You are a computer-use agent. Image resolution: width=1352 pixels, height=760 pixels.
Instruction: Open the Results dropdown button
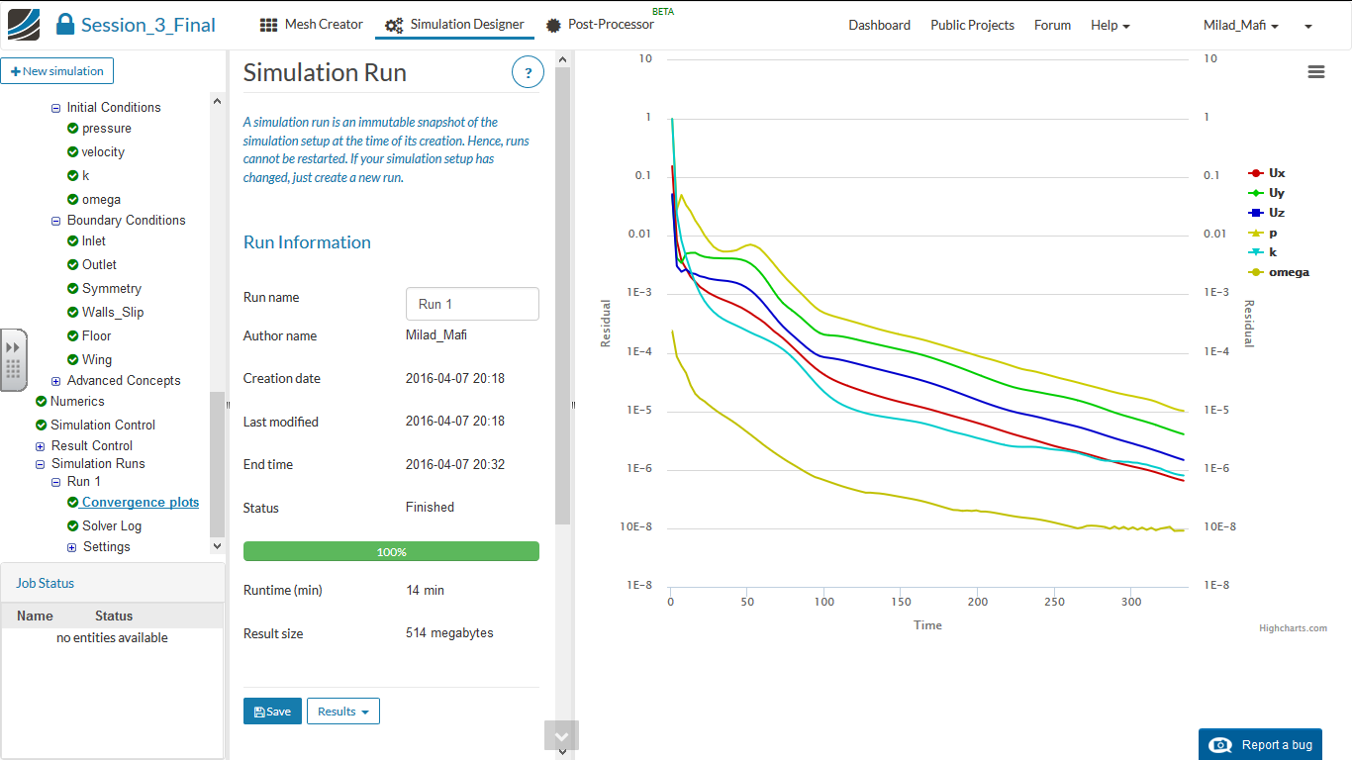(342, 712)
